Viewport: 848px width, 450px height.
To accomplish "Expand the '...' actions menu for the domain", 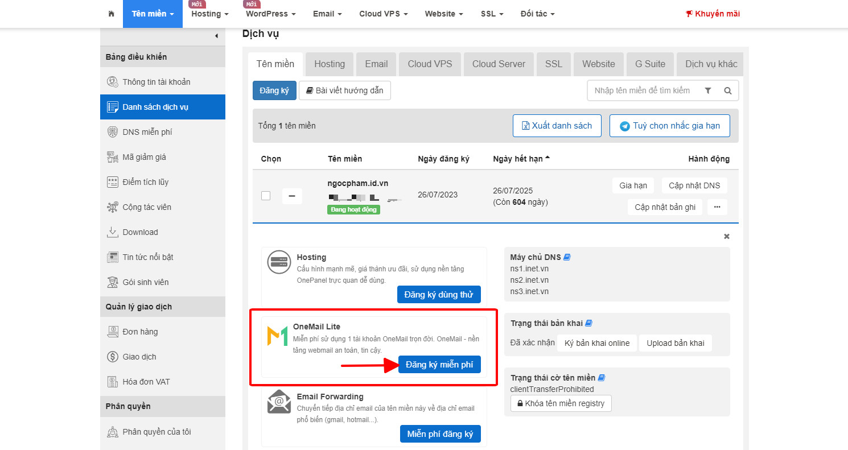I will [x=717, y=207].
